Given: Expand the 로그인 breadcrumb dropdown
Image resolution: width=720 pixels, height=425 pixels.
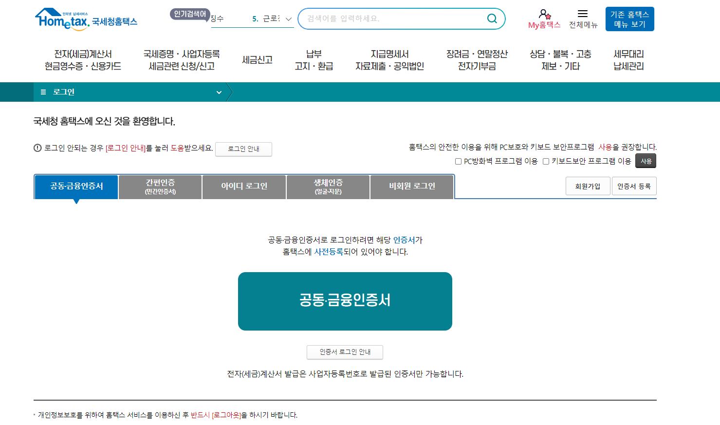Looking at the screenshot, I should click(x=219, y=92).
